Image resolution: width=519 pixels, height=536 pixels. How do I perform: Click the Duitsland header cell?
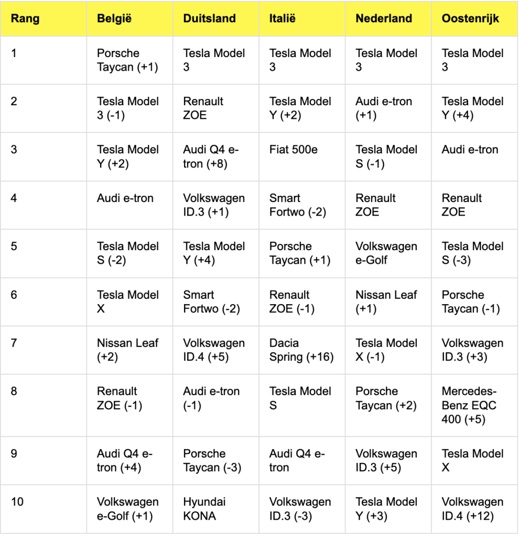point(209,19)
